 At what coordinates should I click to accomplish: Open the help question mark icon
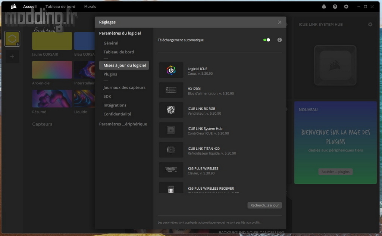(x=335, y=7)
